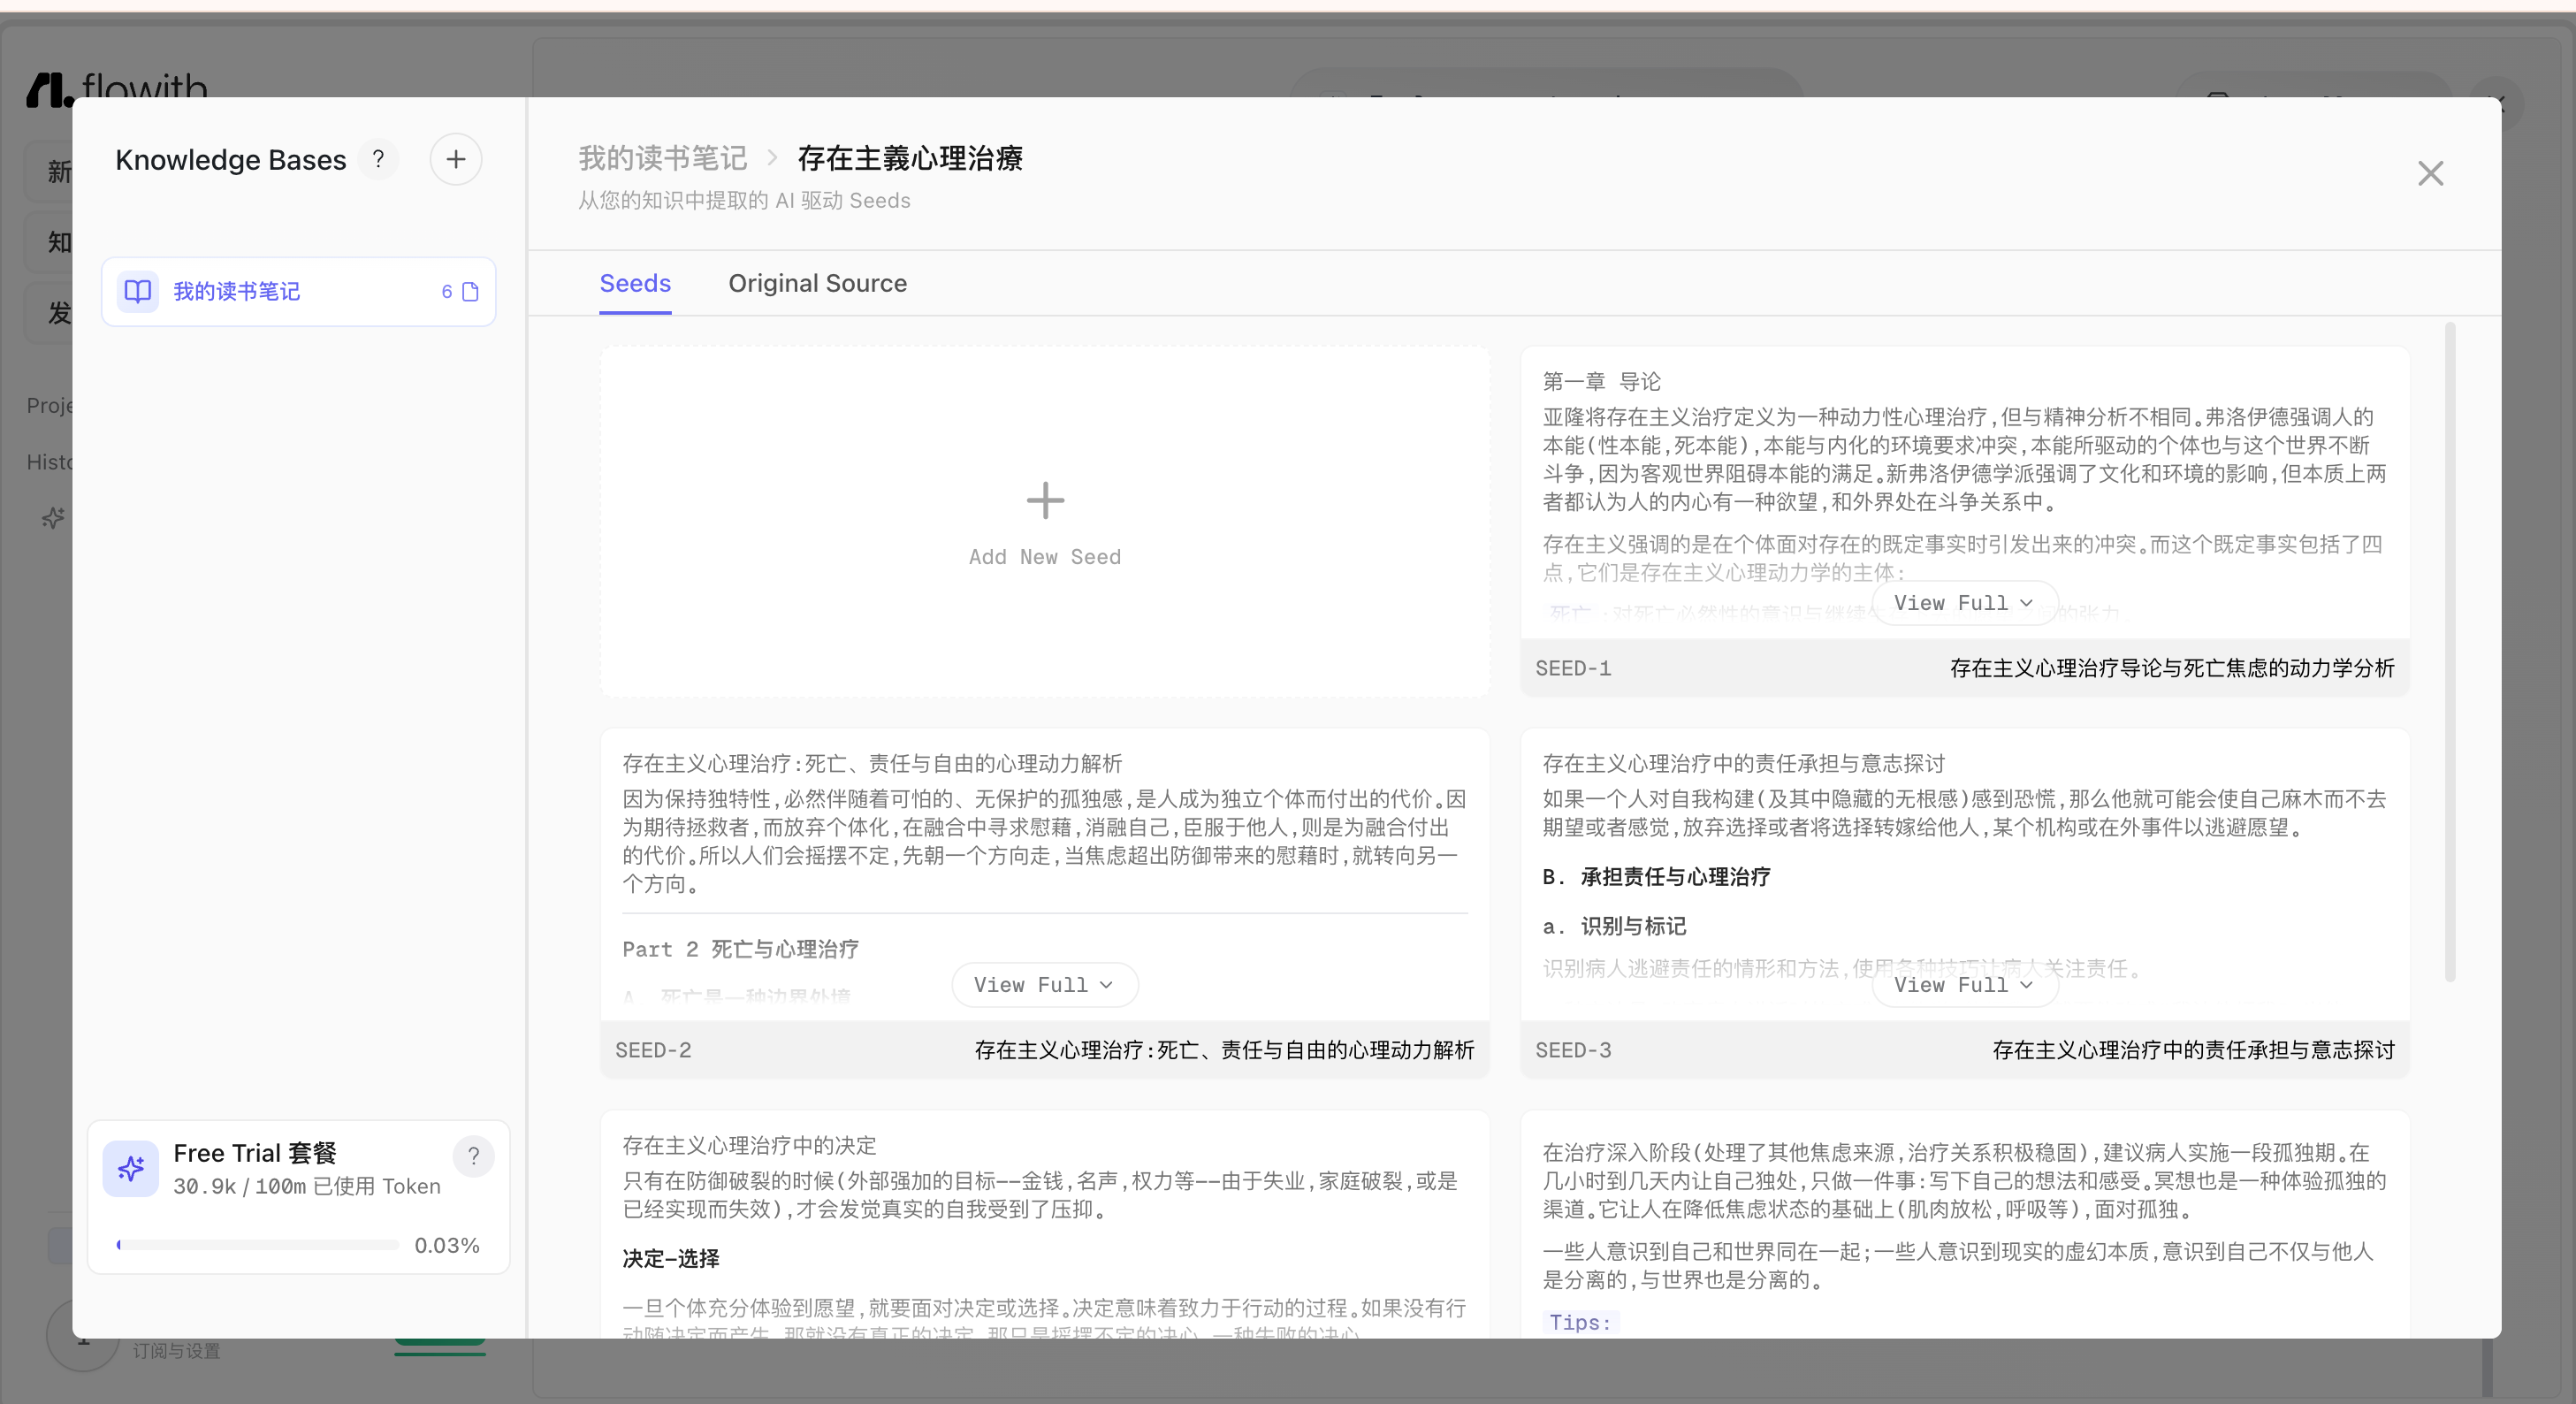Expand SEED-1 with View Full
The image size is (2576, 1404).
coord(1964,603)
